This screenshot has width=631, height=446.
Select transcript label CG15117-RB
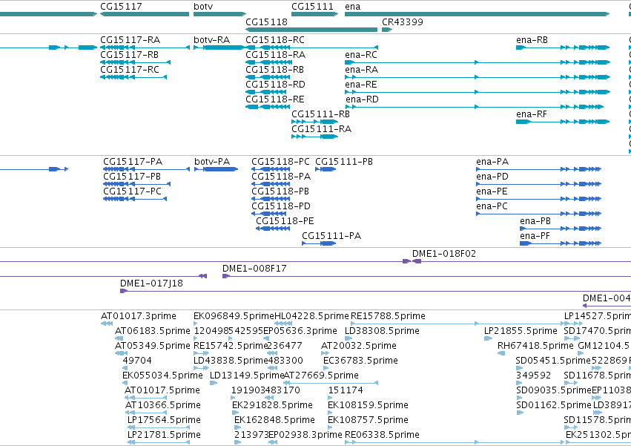pos(130,55)
